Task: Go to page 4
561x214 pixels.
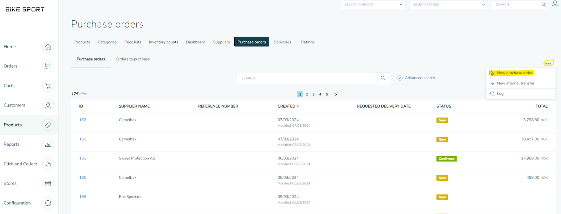Action: coord(320,95)
